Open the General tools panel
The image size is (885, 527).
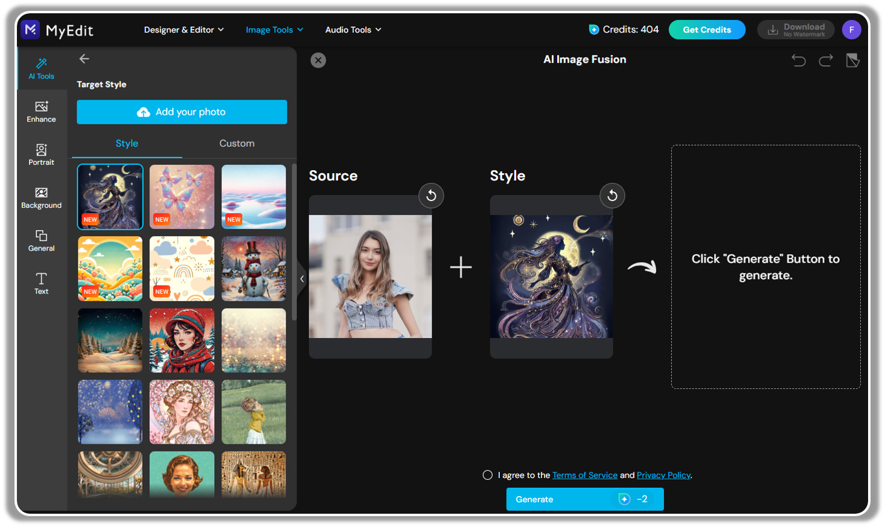pos(41,240)
